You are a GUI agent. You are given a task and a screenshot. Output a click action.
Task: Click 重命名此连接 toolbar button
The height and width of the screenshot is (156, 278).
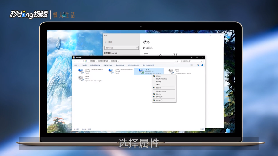[120, 65]
